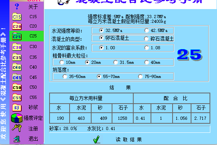Open the 砂浆 sidebar label
The width and height of the screenshot is (217, 145).
coord(33,107)
